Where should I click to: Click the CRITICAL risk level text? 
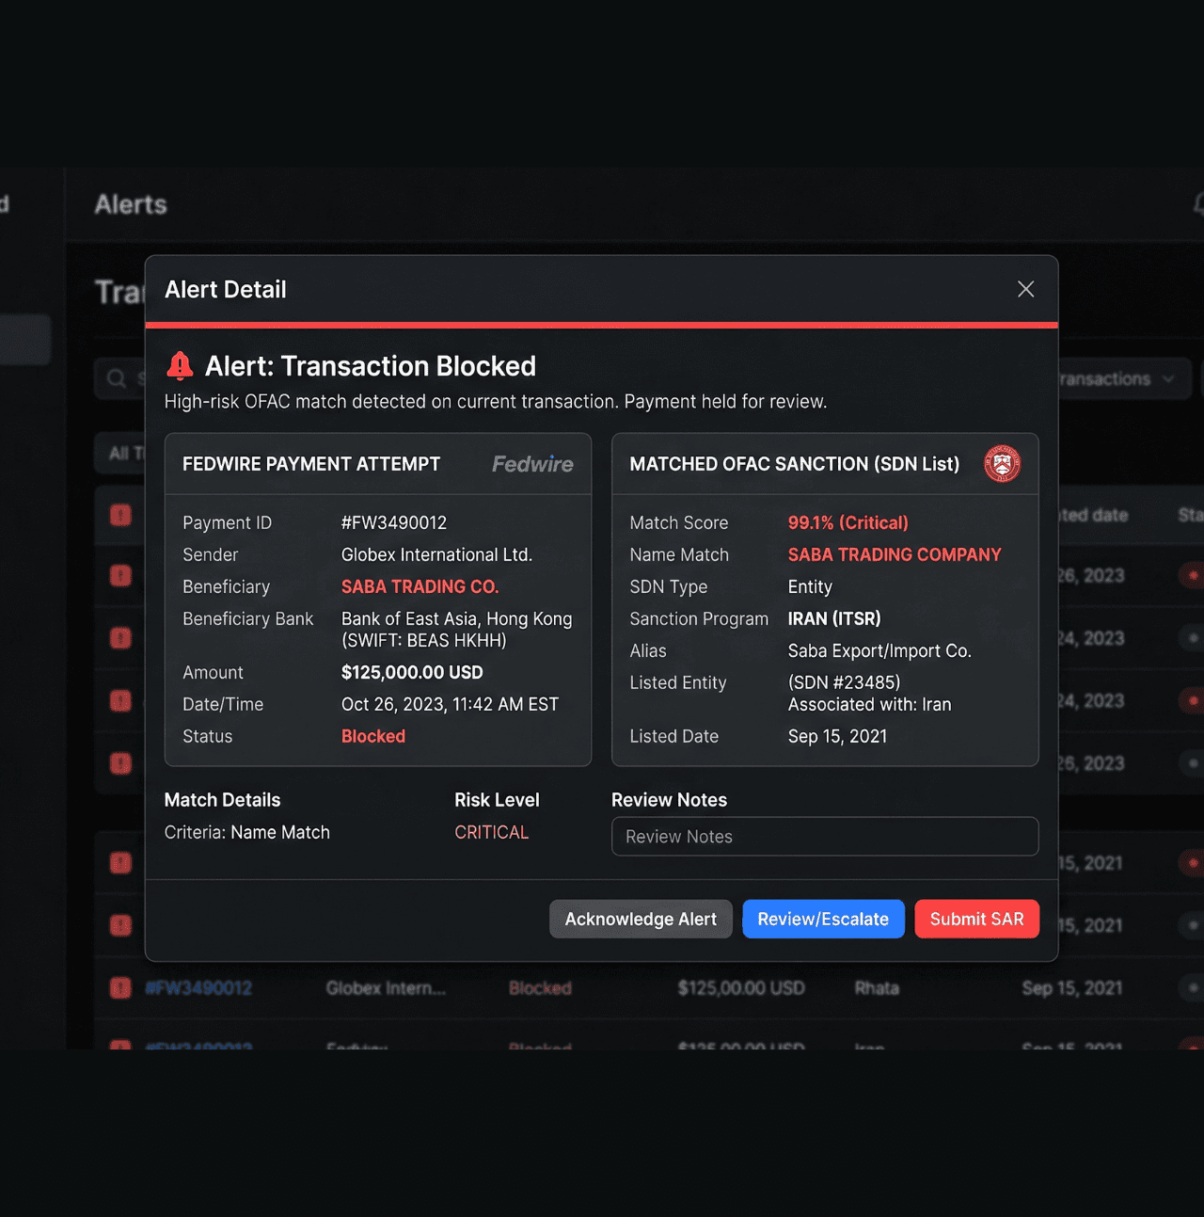click(x=491, y=832)
